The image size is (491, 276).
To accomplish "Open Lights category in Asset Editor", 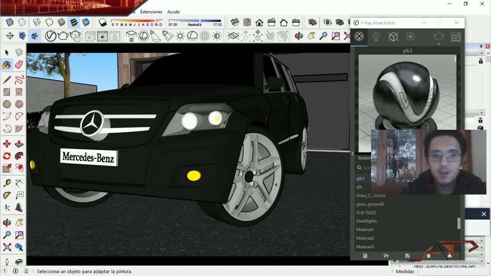I will (x=376, y=37).
